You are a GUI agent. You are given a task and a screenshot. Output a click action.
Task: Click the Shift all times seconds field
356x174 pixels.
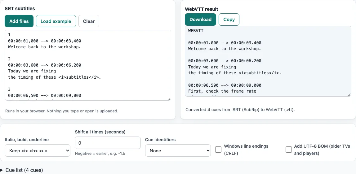[108, 143]
